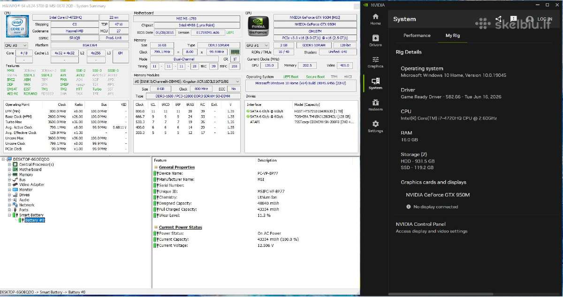Open Home in NVIDIA app sidebar
This screenshot has width=563, height=297.
[x=375, y=19]
